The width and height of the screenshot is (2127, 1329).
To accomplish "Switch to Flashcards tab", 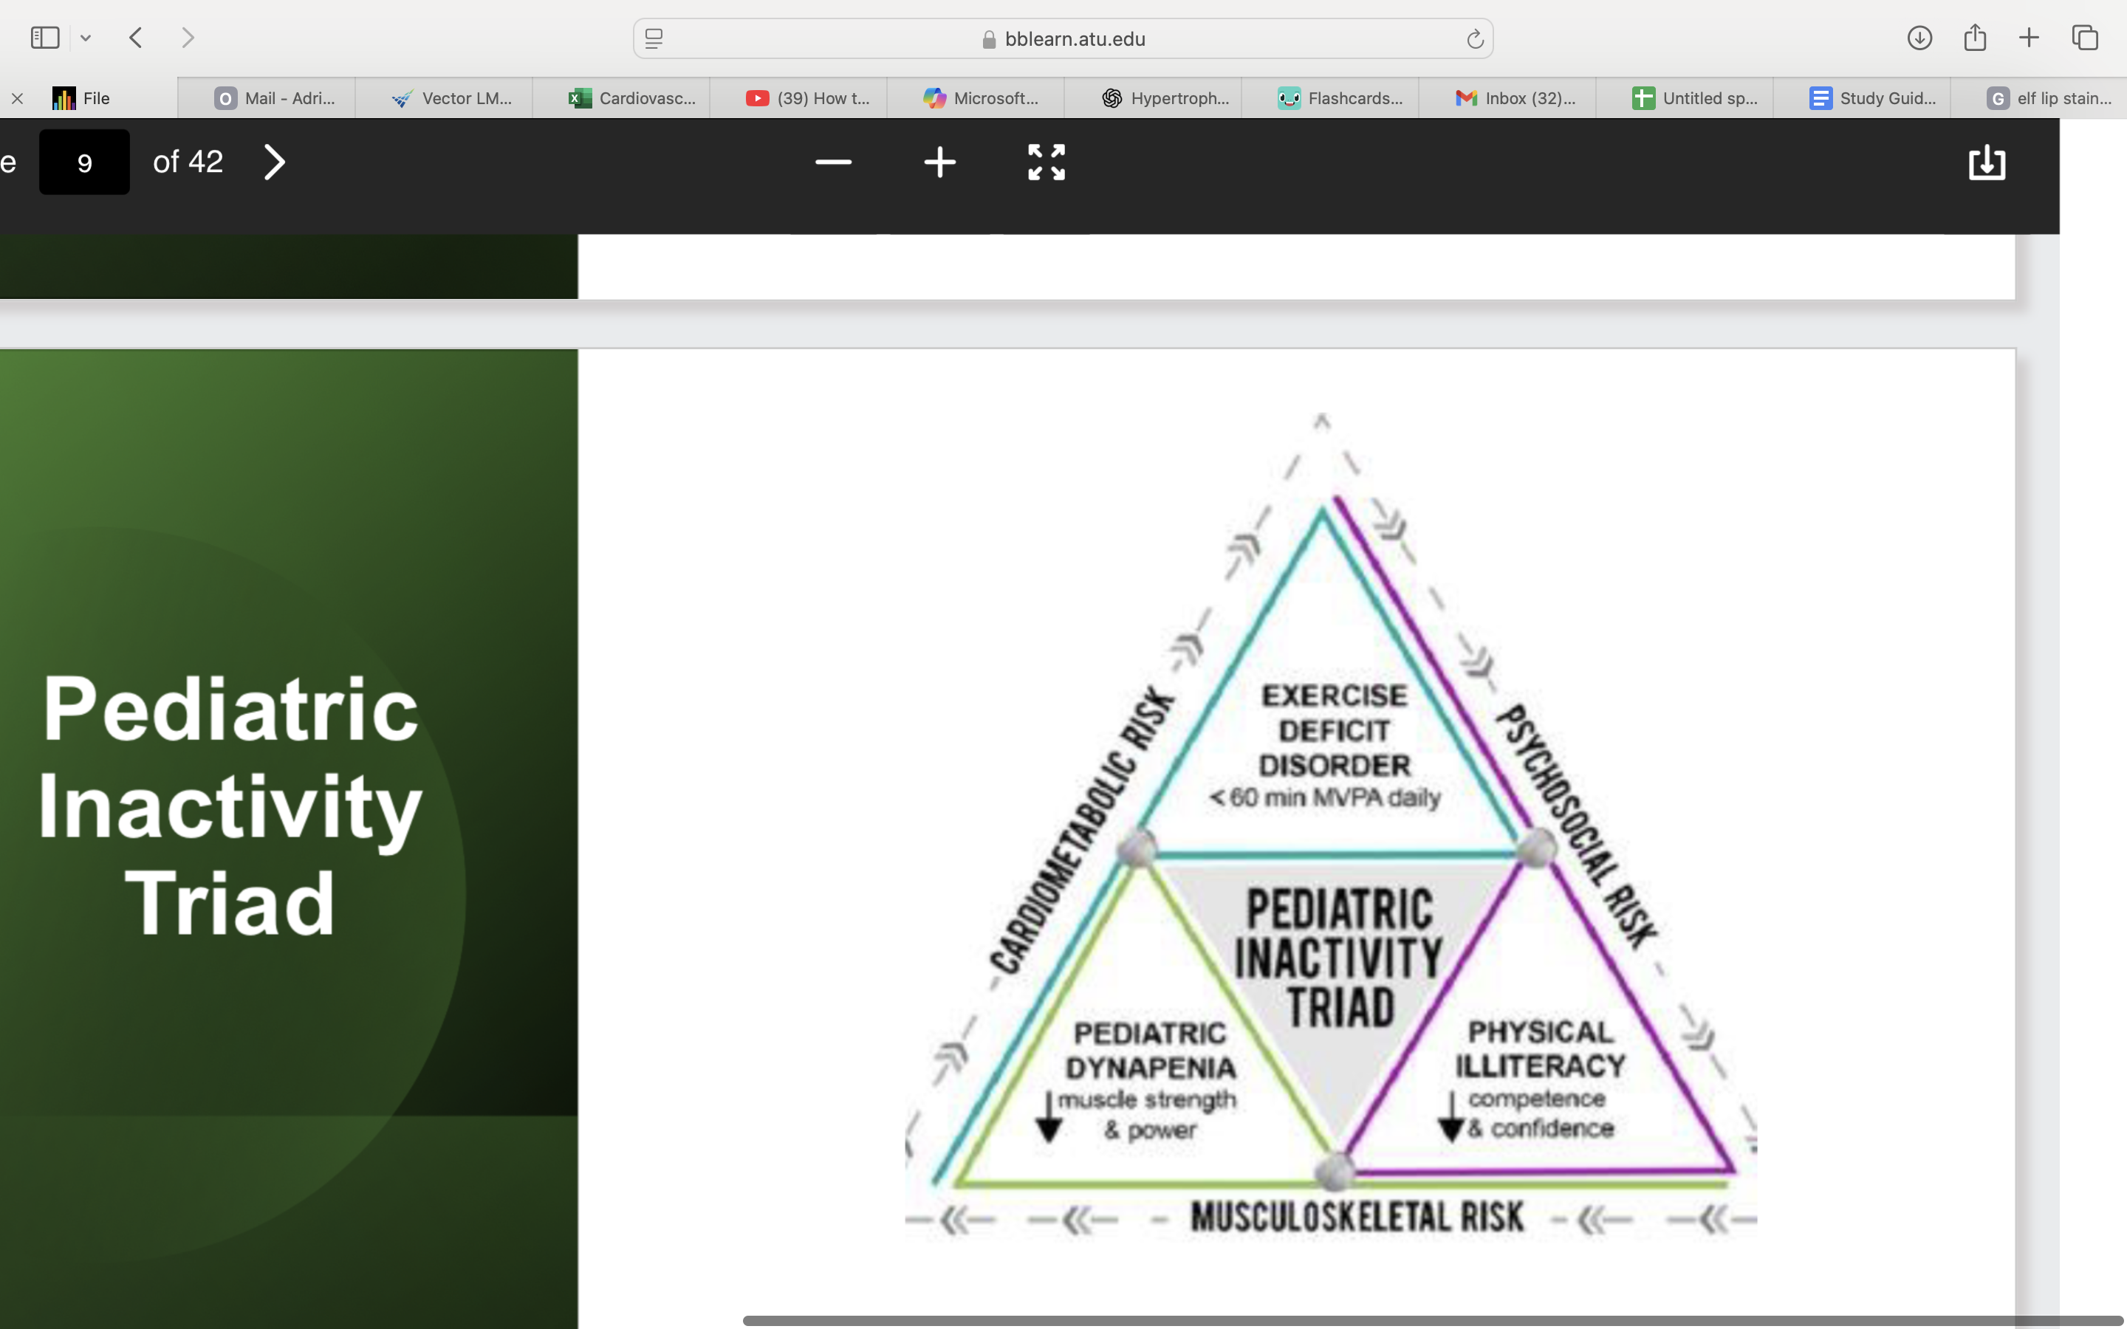I will pos(1340,98).
